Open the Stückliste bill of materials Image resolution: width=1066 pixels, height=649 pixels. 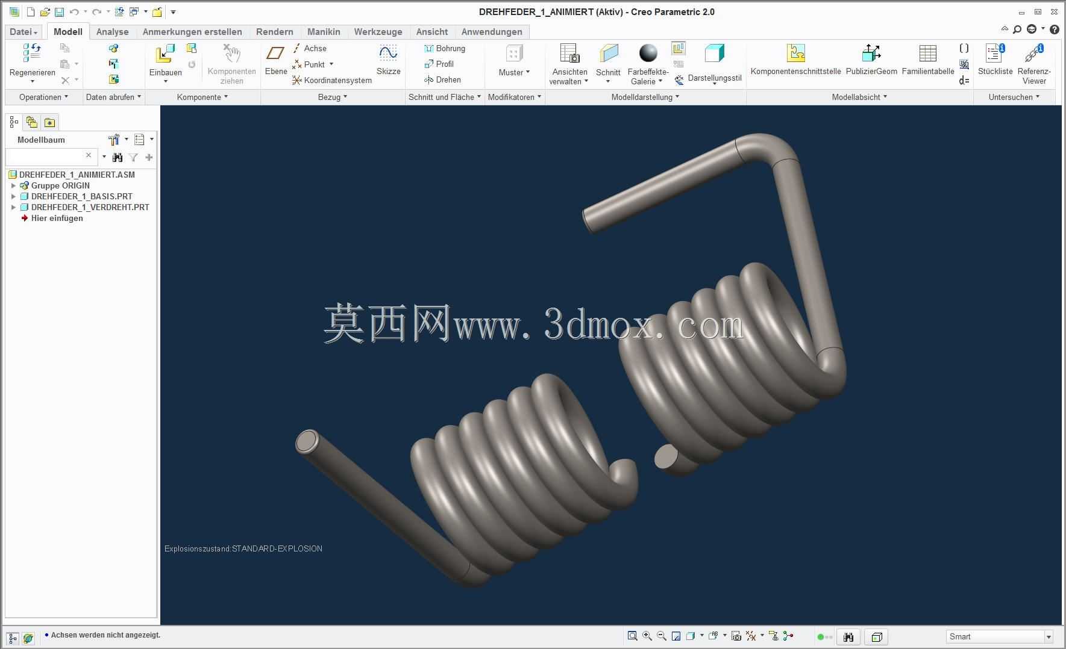(x=995, y=54)
